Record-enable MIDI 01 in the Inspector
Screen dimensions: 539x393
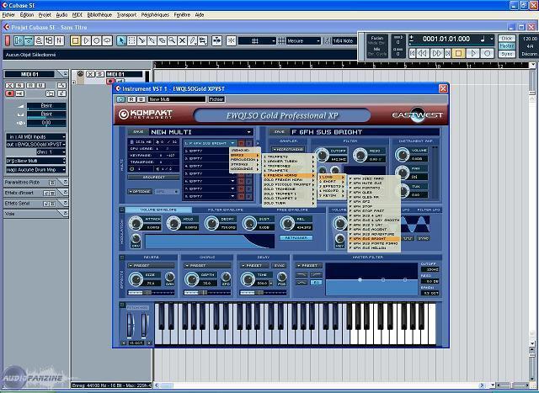point(9,93)
